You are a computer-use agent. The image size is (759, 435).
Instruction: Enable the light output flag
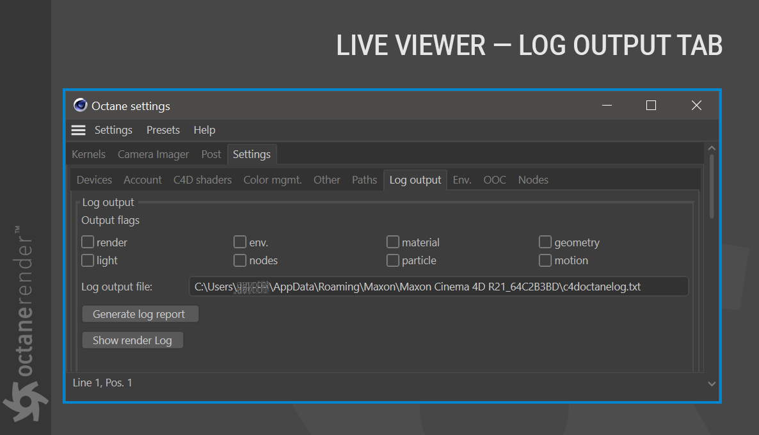tap(88, 260)
